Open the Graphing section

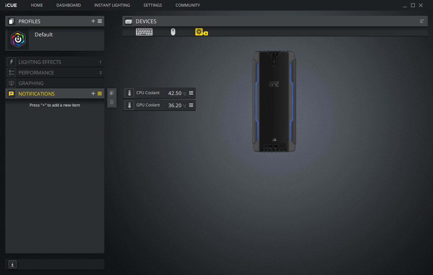pos(55,83)
